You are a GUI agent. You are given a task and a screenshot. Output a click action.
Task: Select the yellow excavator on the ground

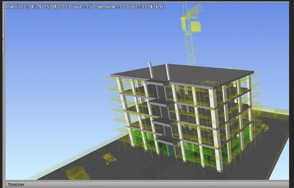pyautogui.click(x=109, y=159)
